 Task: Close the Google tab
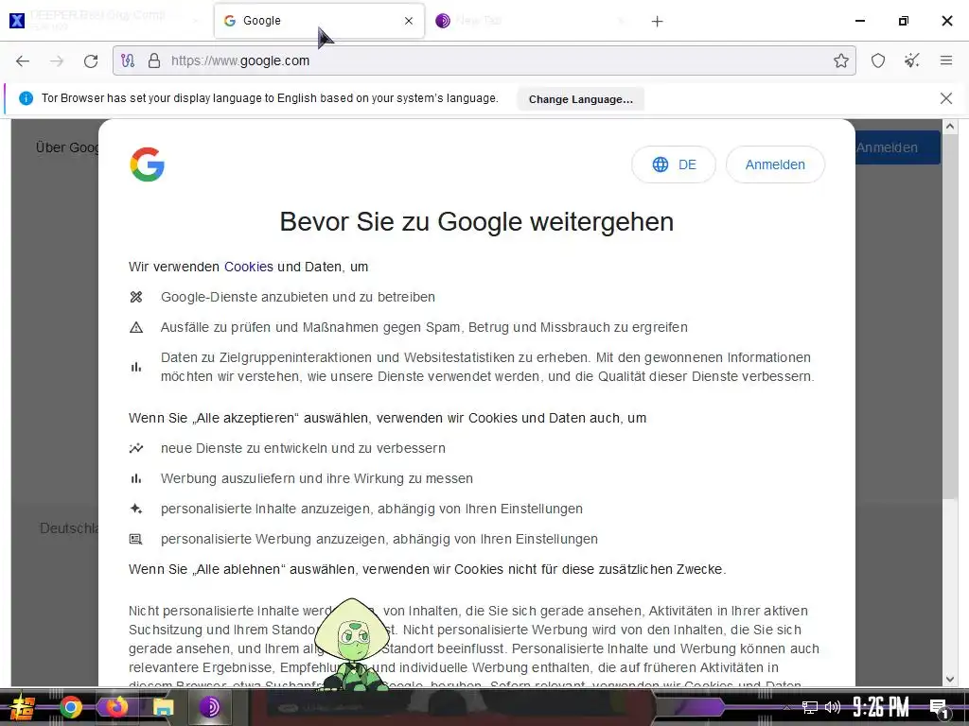point(409,21)
